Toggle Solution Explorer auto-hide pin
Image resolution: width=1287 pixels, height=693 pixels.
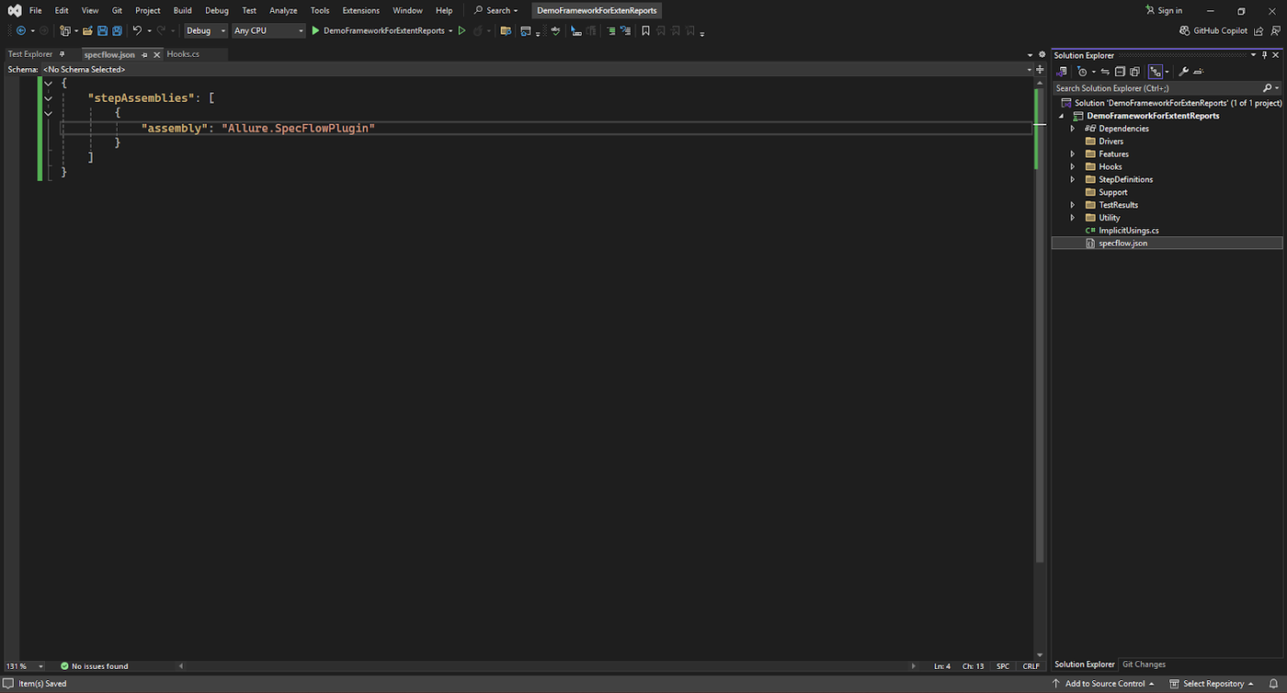[x=1264, y=55]
